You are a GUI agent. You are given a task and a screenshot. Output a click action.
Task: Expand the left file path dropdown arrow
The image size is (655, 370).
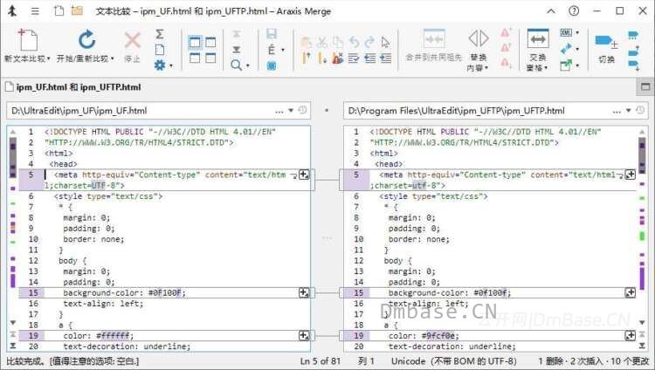291,111
